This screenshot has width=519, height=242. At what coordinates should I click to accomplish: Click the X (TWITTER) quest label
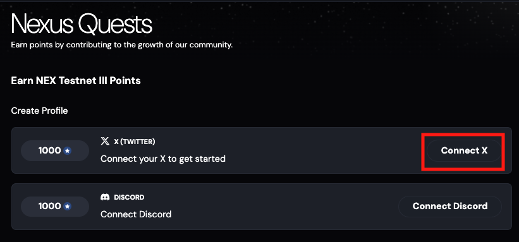[135, 142]
